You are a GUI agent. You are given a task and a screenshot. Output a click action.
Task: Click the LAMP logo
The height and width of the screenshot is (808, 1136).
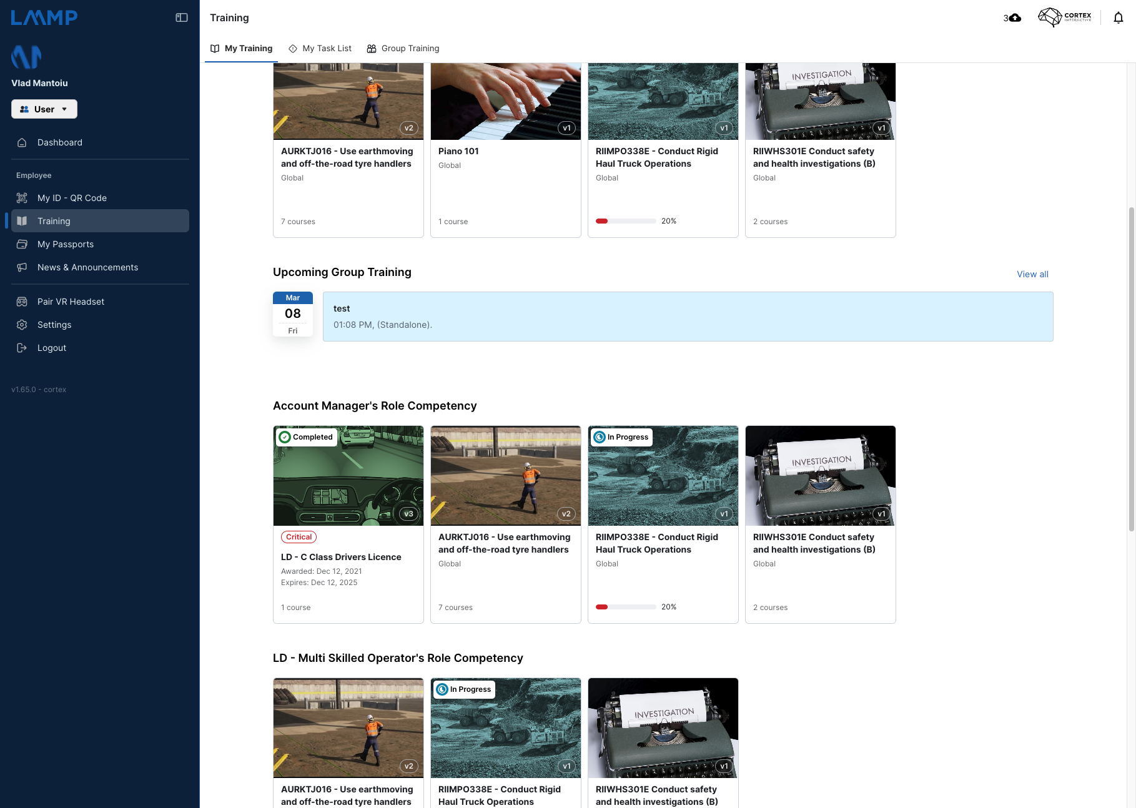click(x=44, y=17)
